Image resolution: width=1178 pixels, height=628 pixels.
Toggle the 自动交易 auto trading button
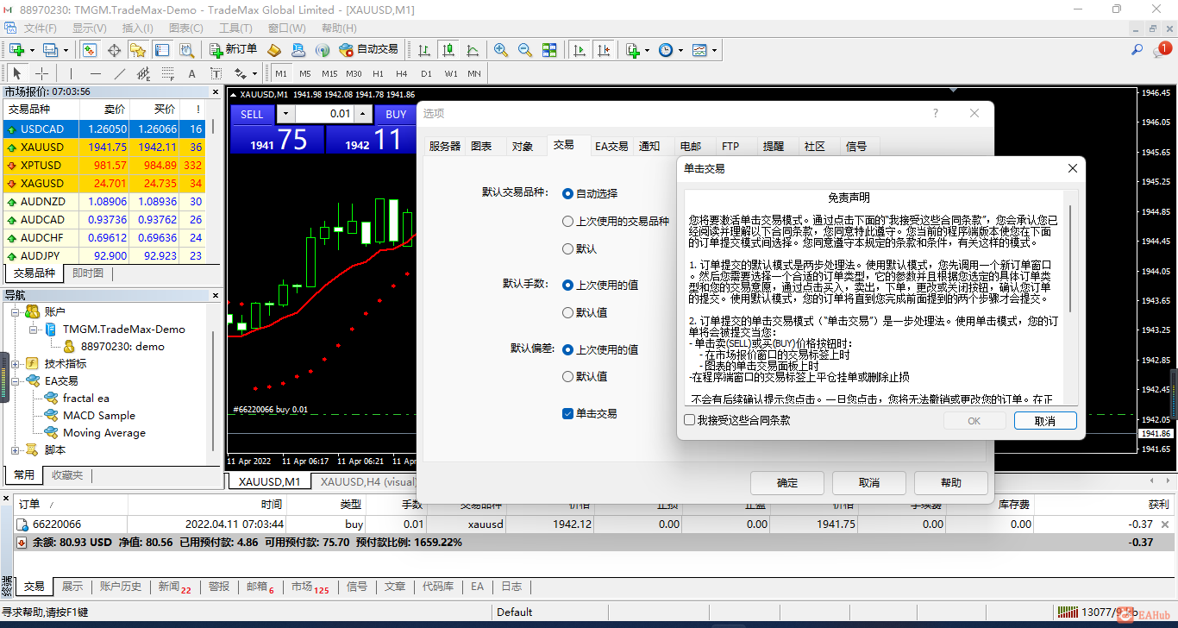coord(369,50)
